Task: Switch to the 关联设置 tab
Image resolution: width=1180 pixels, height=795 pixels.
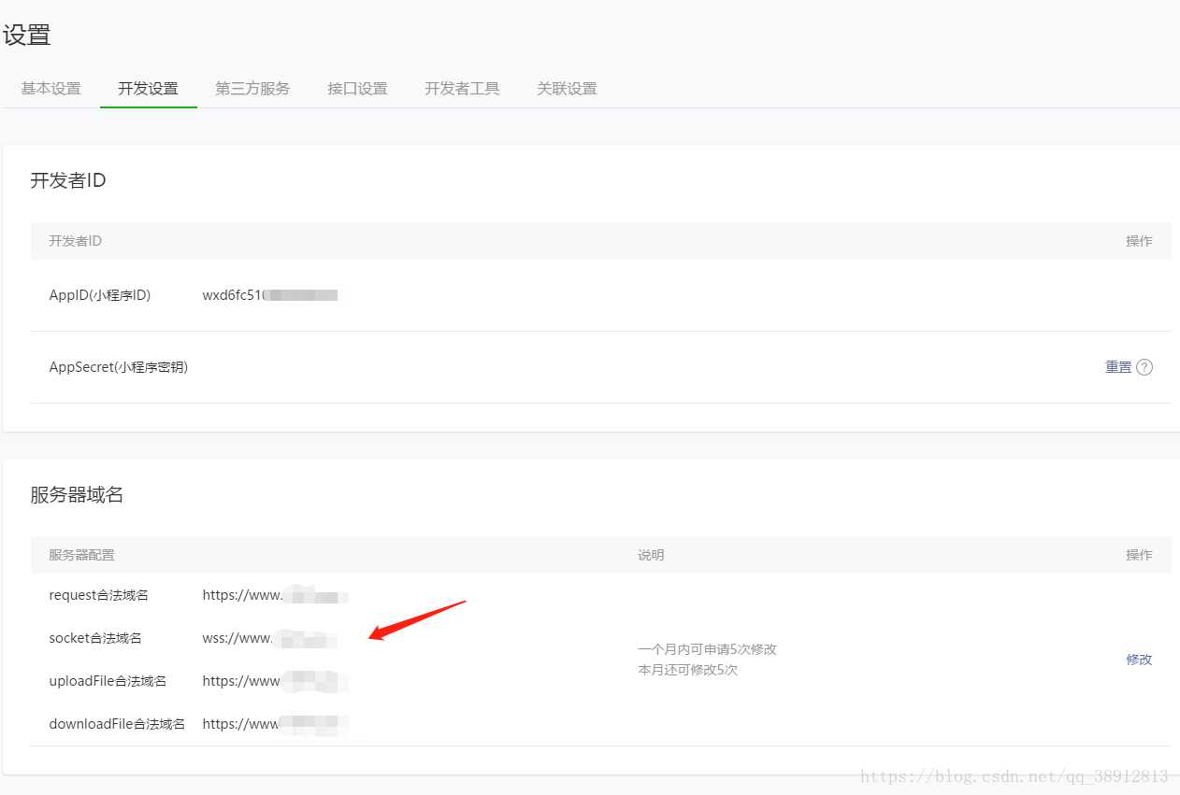Action: click(567, 89)
